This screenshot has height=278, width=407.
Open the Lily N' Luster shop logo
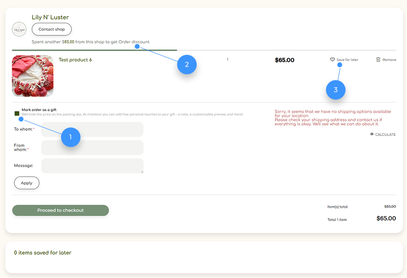tap(19, 29)
